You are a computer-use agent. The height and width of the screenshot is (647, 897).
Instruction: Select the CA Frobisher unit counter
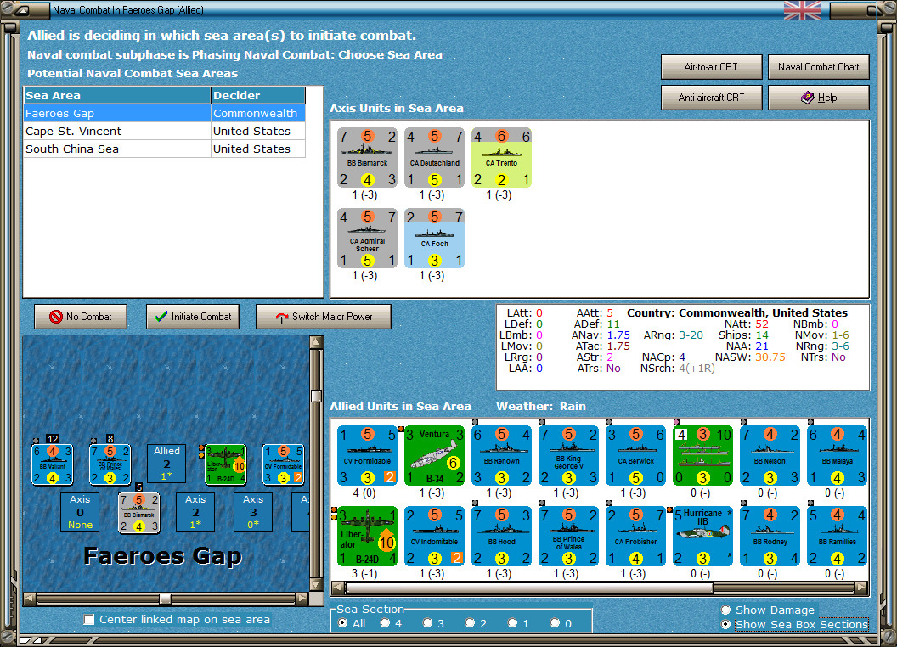click(x=636, y=536)
